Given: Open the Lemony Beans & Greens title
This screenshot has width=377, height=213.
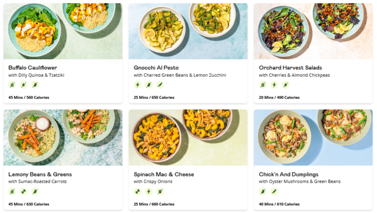Looking at the screenshot, I should (x=40, y=174).
